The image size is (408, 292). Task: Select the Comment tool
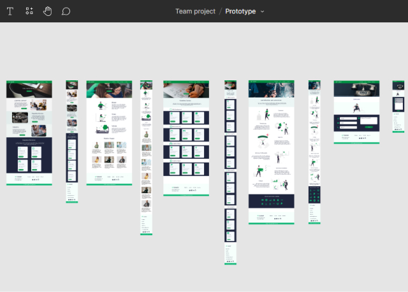click(x=66, y=11)
